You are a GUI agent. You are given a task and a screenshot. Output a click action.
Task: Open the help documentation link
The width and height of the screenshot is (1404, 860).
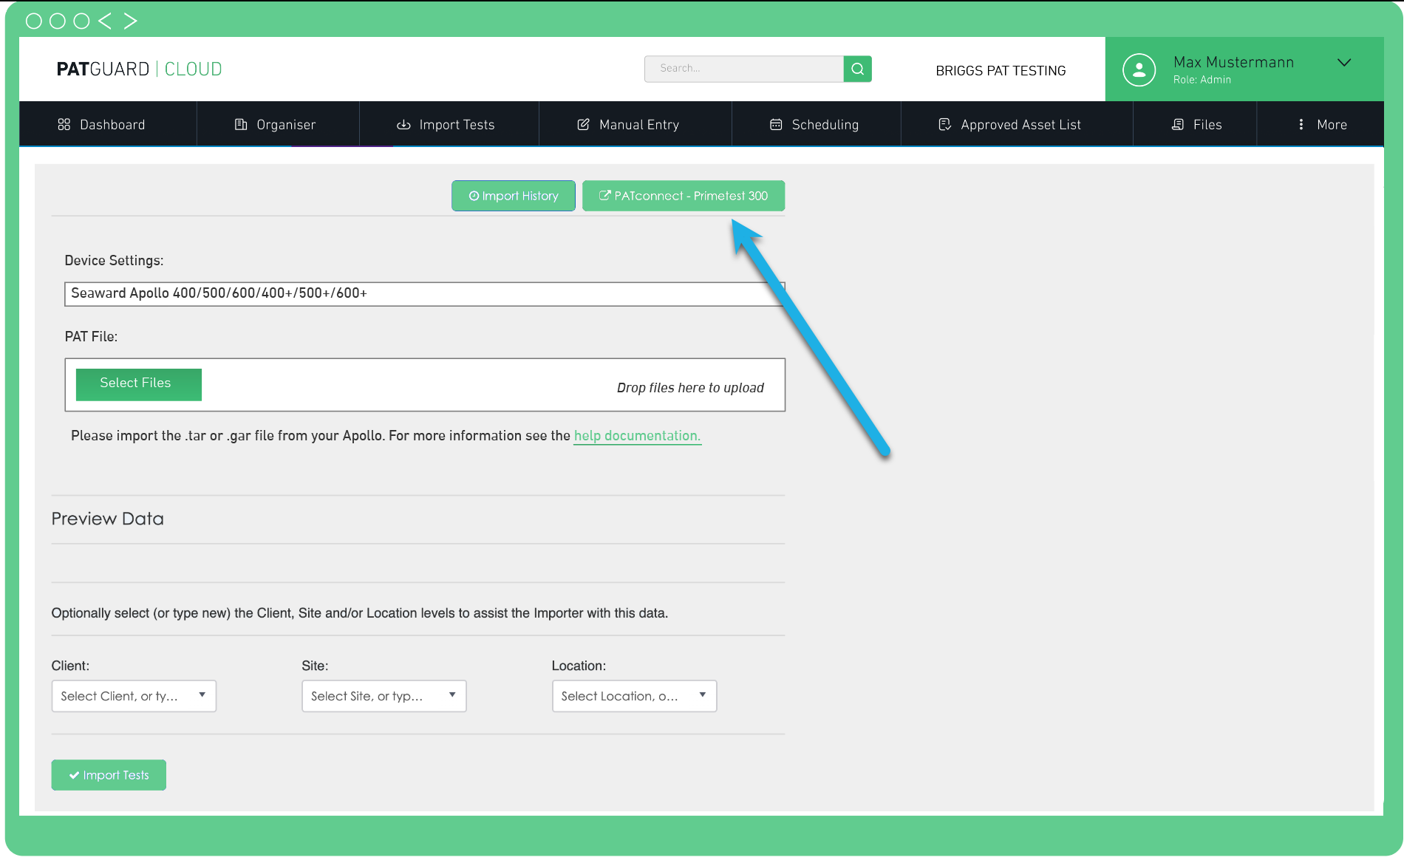tap(637, 436)
